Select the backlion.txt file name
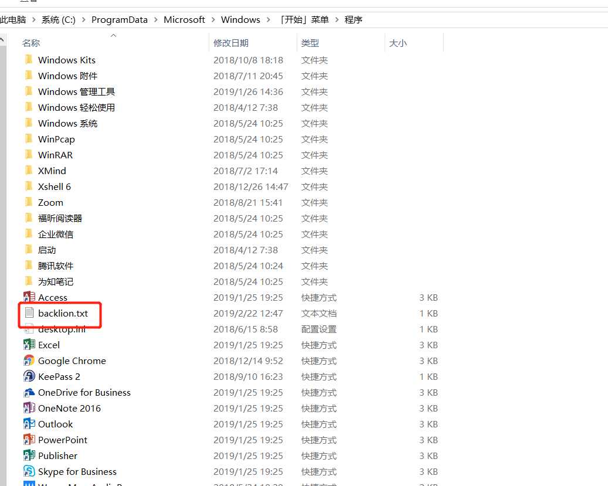Viewport: 608px width, 486px height. (63, 313)
